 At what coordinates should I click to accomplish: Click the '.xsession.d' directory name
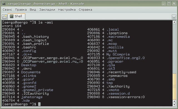tap(118, 93)
